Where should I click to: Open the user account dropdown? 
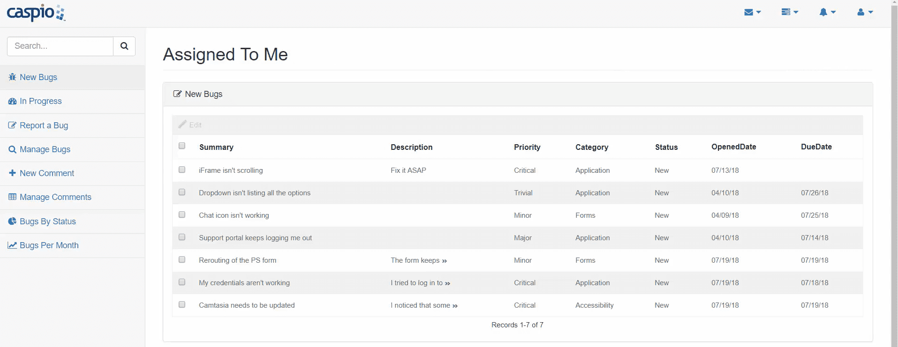pos(865,12)
